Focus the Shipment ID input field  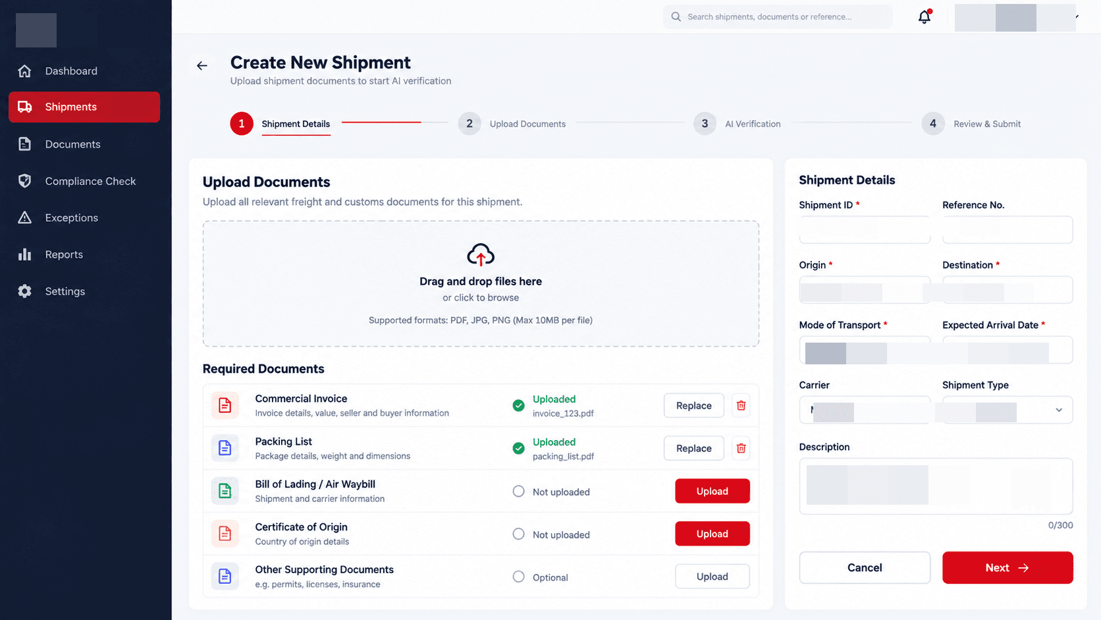tap(865, 230)
